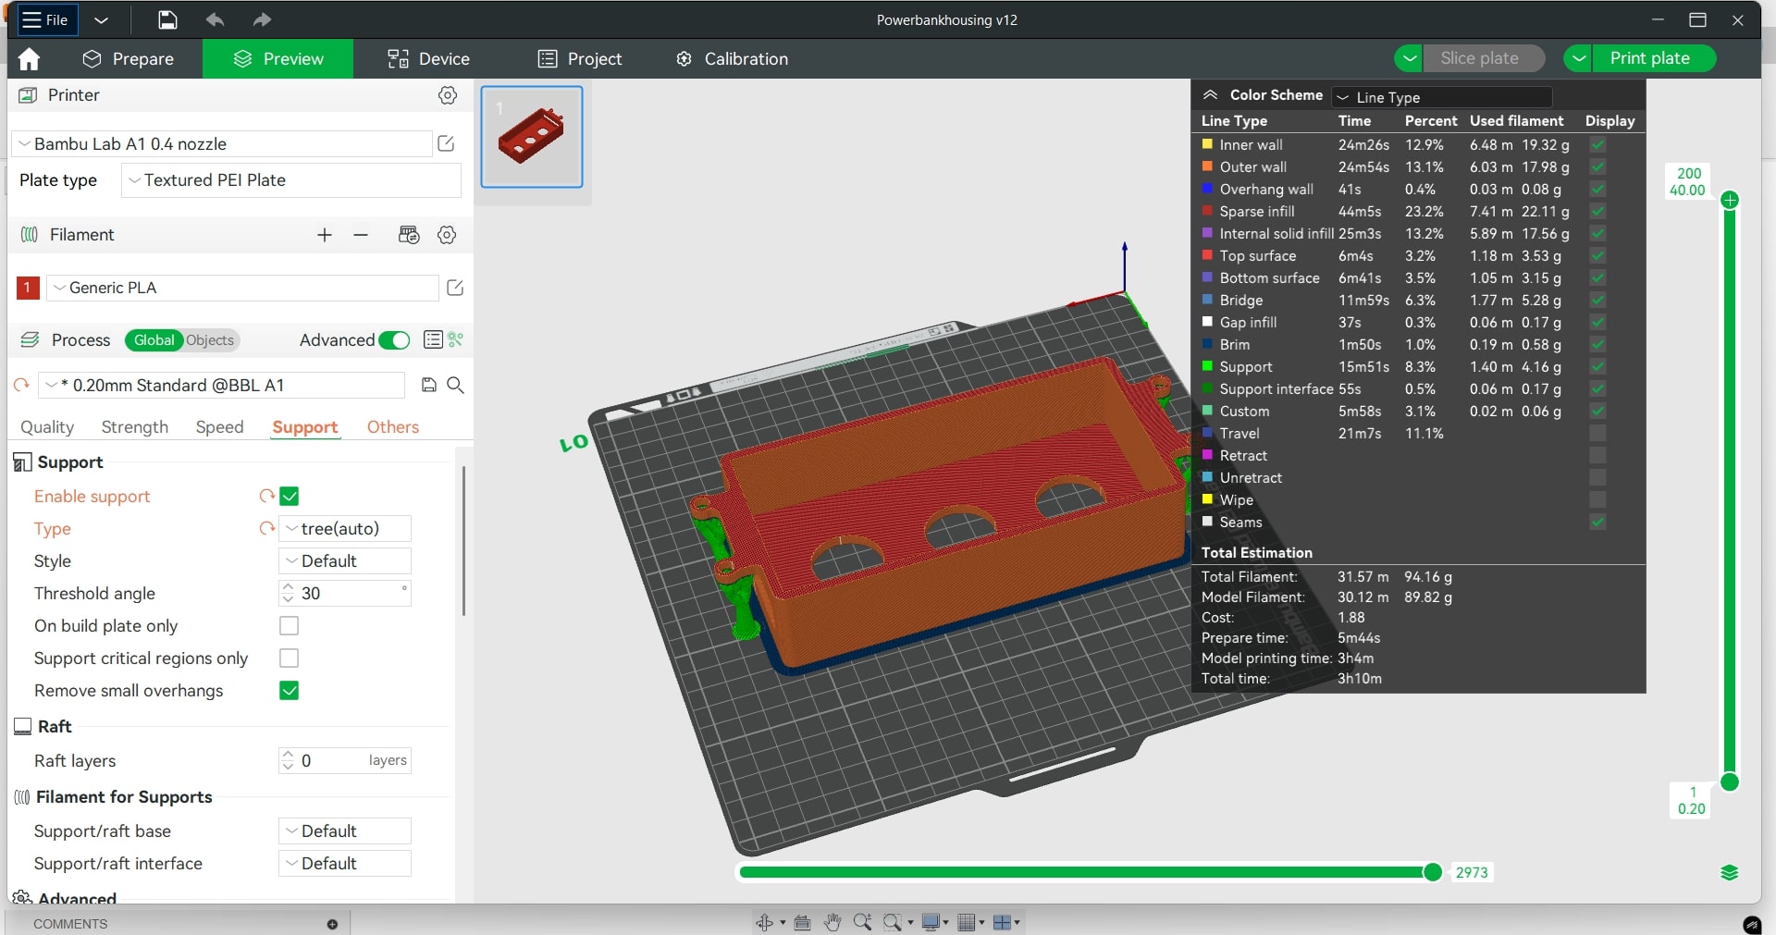Reset the Enable support value

pos(267,497)
